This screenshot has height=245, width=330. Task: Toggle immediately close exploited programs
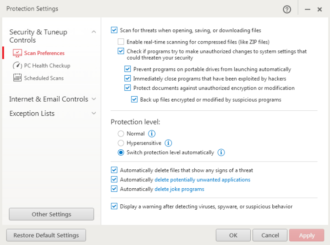pos(127,78)
